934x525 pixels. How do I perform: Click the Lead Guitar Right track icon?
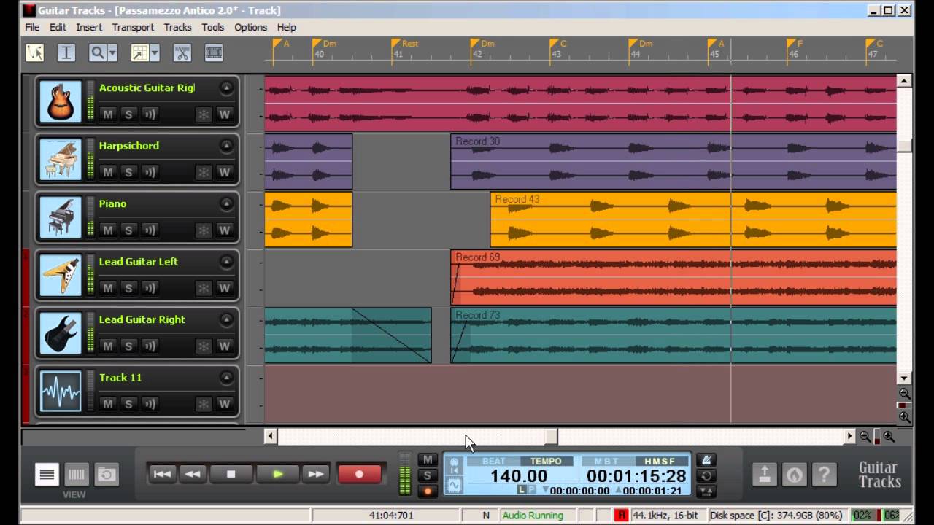(x=60, y=332)
